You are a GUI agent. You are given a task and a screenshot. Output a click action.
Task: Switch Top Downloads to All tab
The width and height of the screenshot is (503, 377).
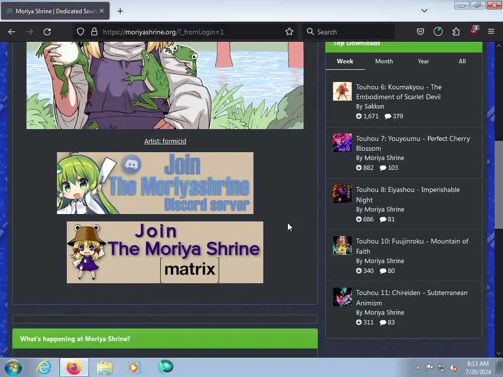462,61
